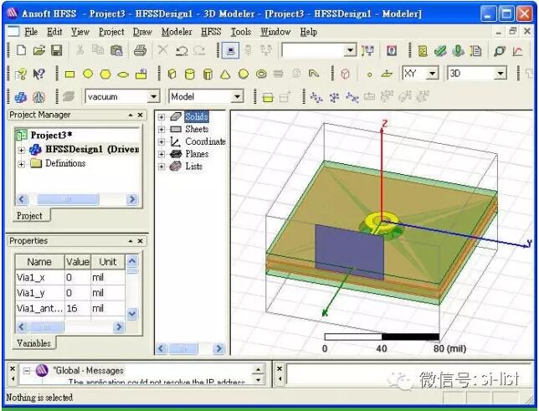Open the Help menu
The width and height of the screenshot is (539, 411).
(x=308, y=32)
